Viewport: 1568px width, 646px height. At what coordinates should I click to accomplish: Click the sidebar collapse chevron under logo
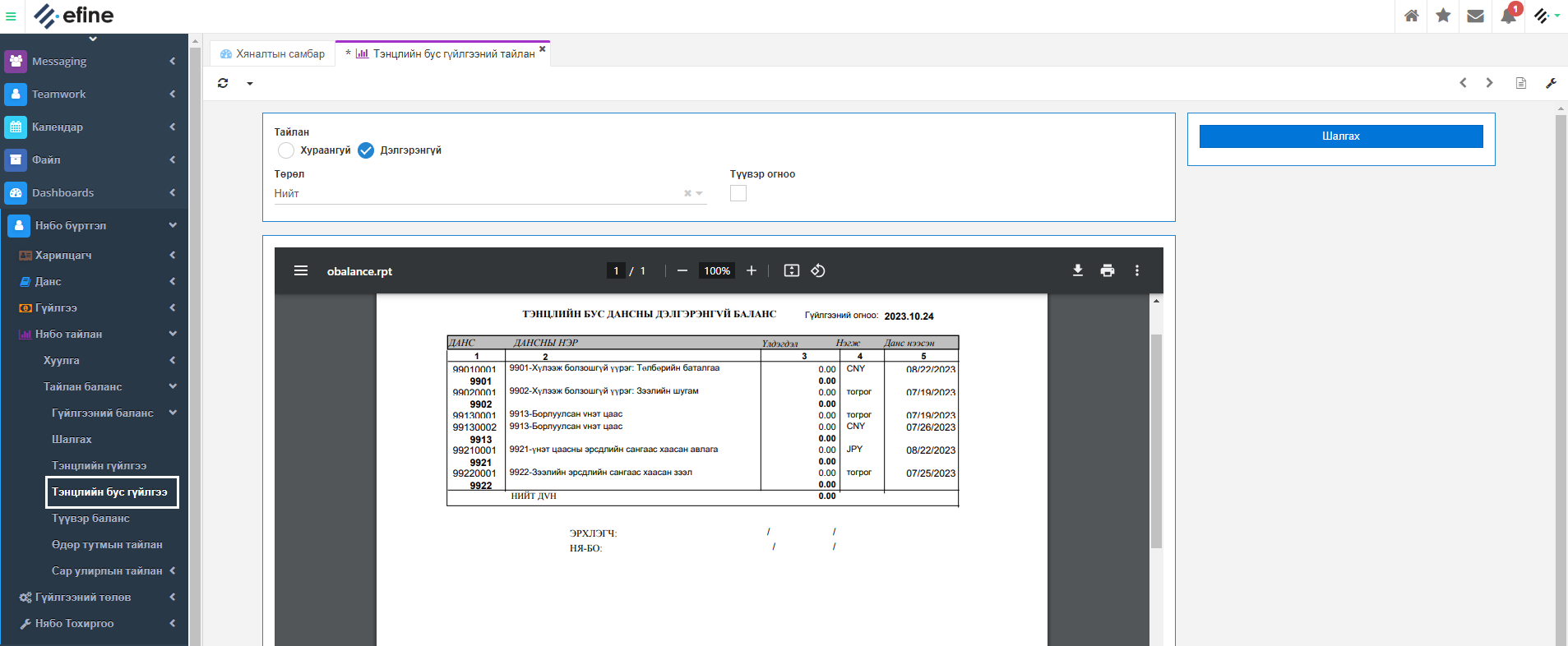click(x=93, y=39)
